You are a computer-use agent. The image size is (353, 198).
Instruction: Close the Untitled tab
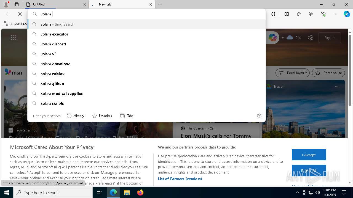tap(85, 4)
